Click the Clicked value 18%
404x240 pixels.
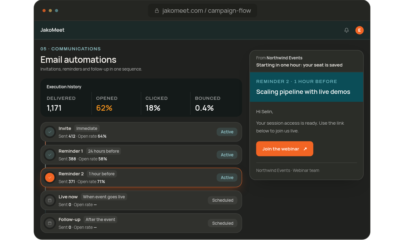point(153,108)
